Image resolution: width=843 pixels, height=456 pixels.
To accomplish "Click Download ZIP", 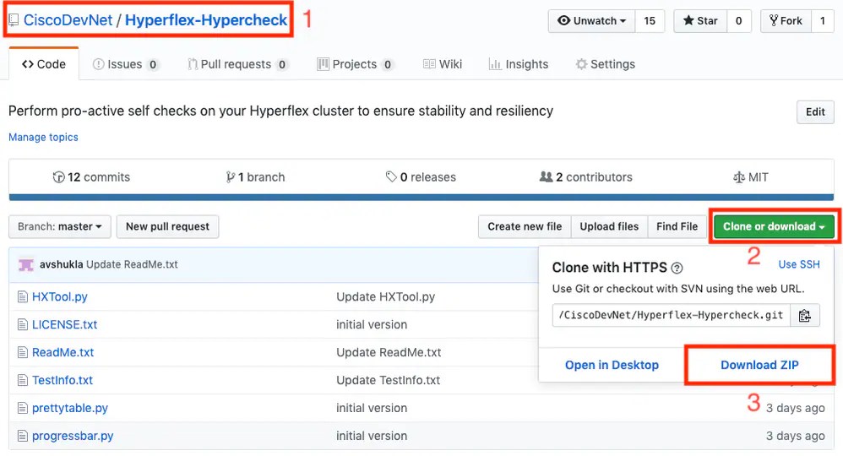I will point(759,365).
